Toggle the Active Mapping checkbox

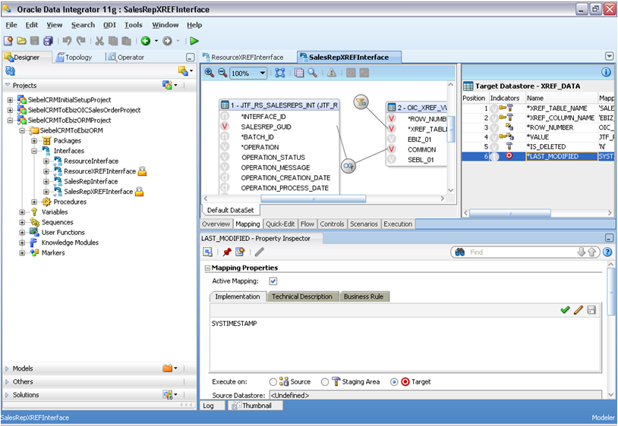(273, 281)
